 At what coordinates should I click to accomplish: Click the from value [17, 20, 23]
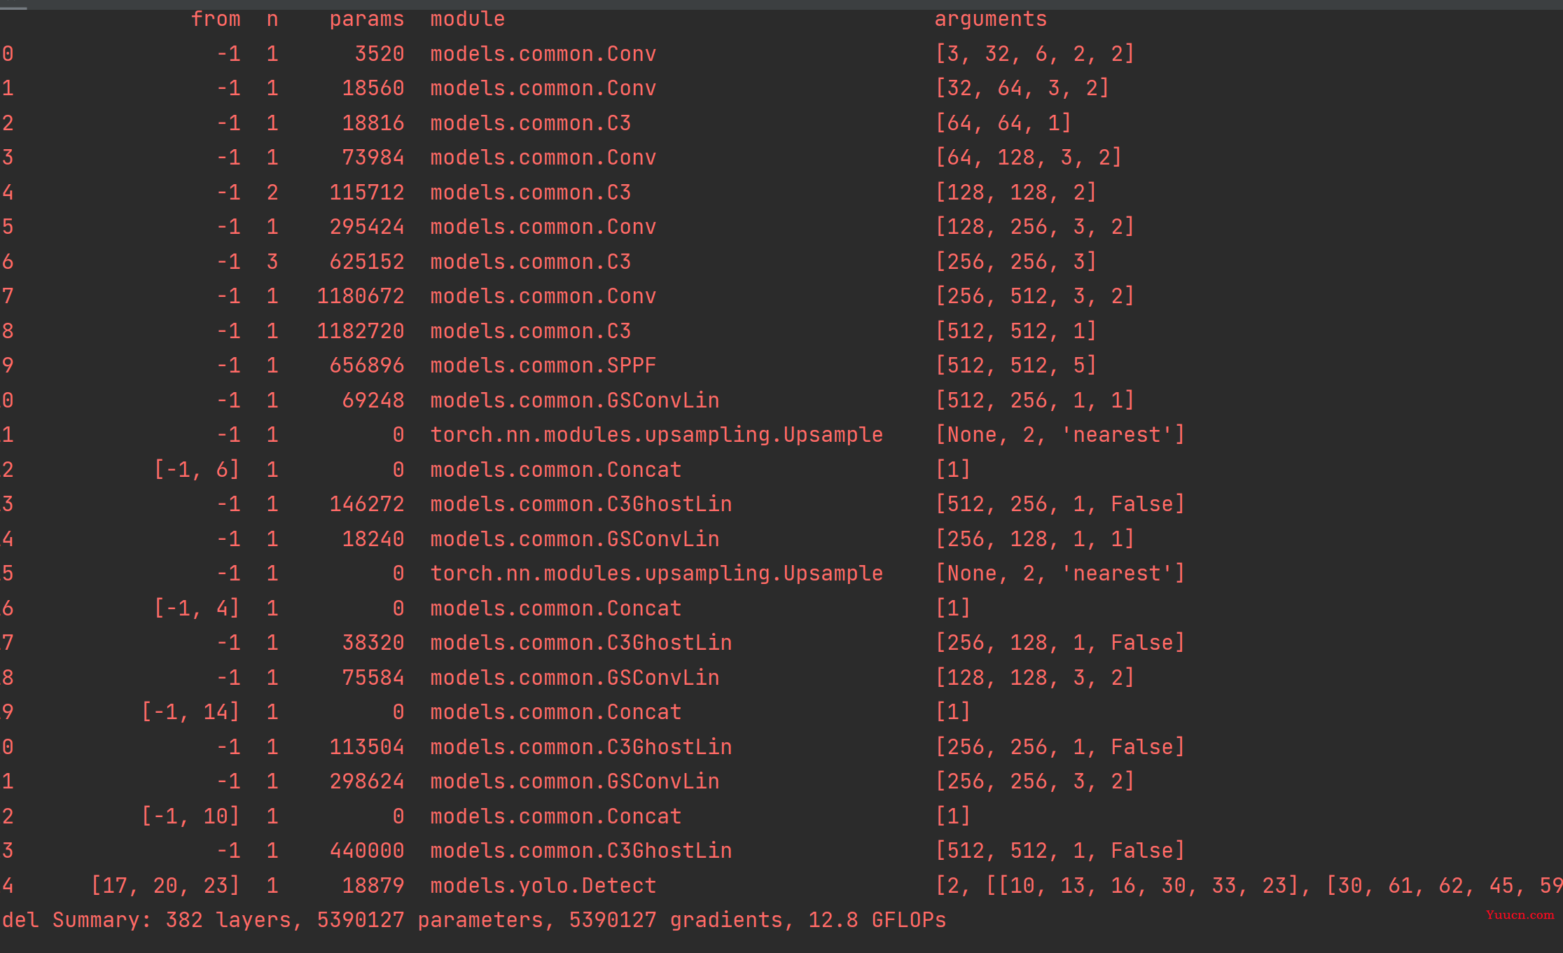point(165,885)
